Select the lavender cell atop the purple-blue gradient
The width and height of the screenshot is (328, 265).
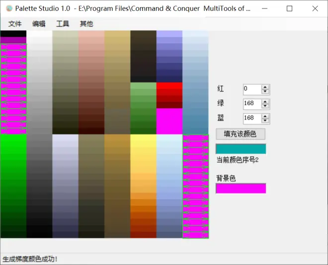pos(169,34)
